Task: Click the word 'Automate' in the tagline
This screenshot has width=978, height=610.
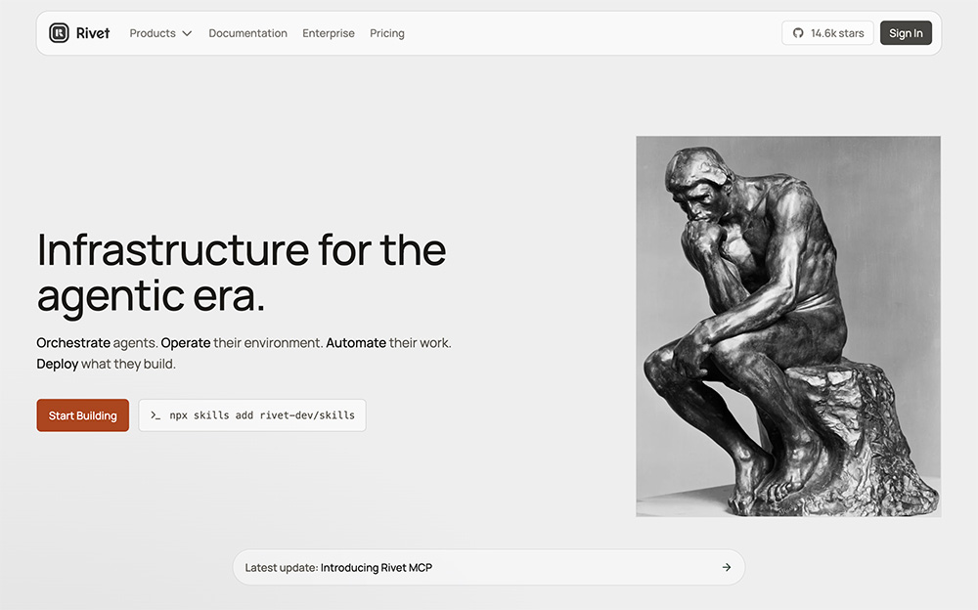Action: coord(356,343)
